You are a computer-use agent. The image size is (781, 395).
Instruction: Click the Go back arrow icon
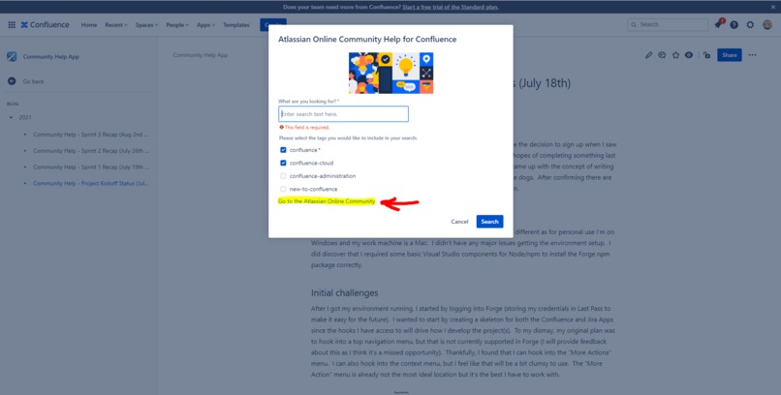point(12,81)
